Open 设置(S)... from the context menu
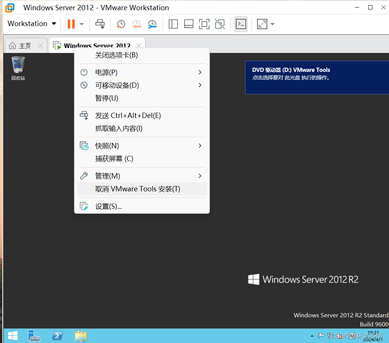The height and width of the screenshot is (343, 389). (x=142, y=206)
